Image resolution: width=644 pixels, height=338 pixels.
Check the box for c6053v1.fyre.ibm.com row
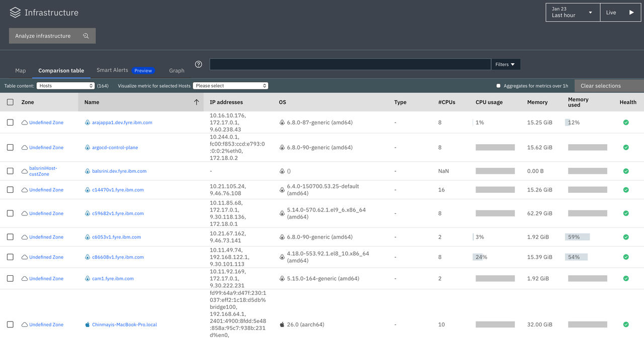tap(10, 237)
